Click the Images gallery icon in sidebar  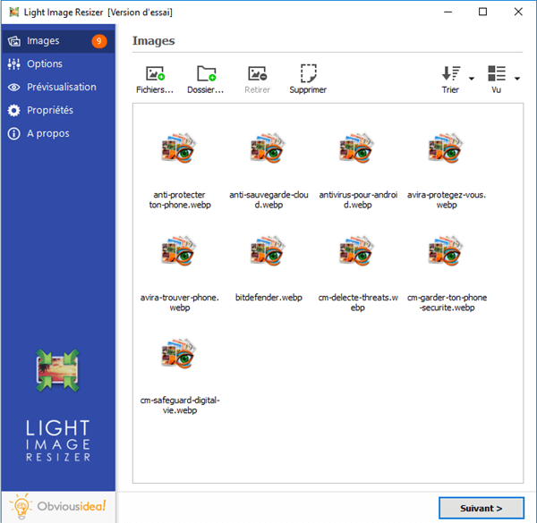tap(14, 41)
